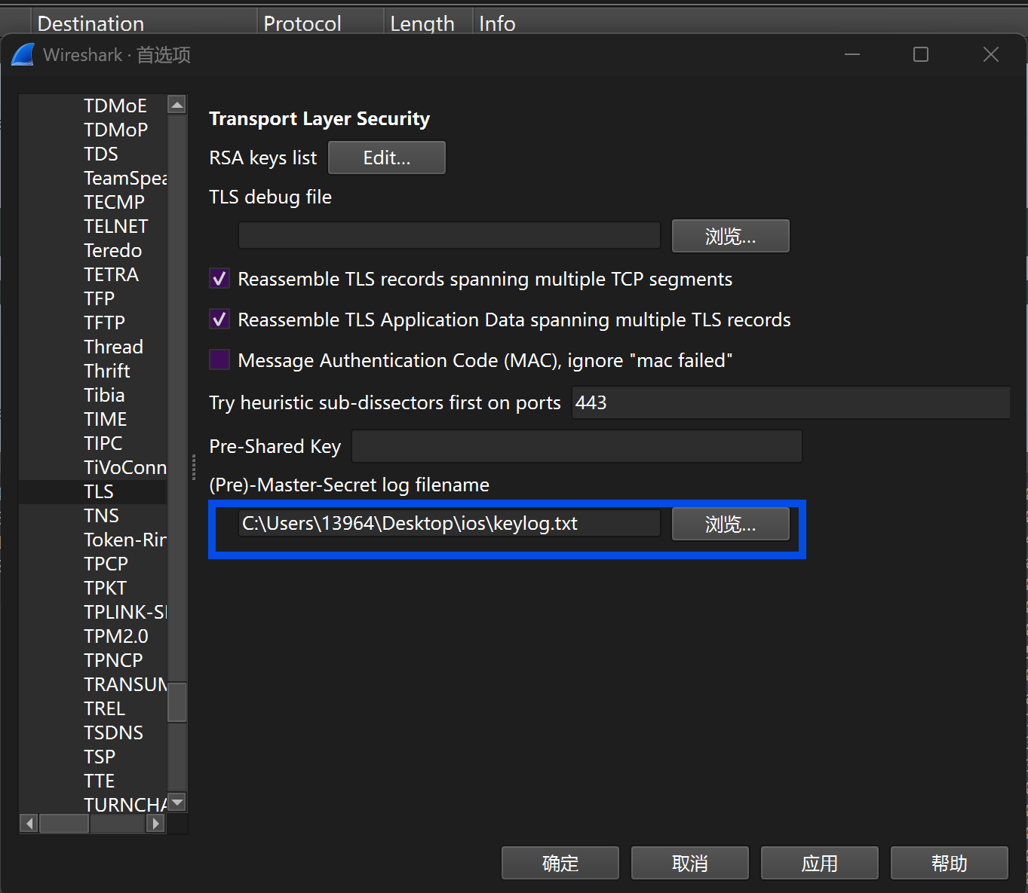Select TTE in the protocol list
The image size is (1028, 893).
tap(100, 781)
